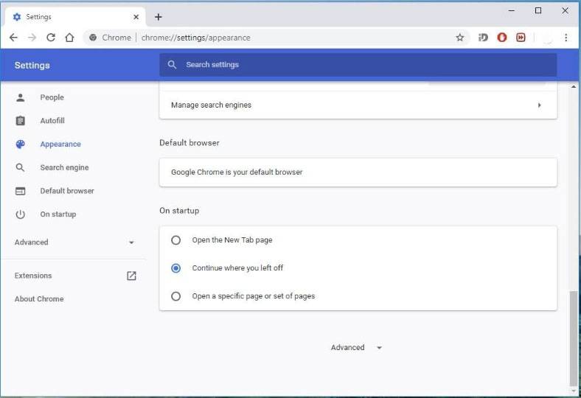Click the Search settings field
Viewport: 581px width, 398px height.
point(358,65)
